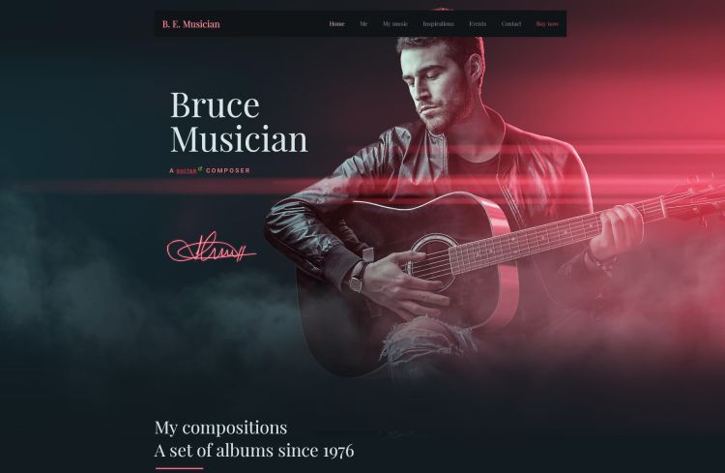
Task: Open the Home menu item
Action: pos(336,23)
